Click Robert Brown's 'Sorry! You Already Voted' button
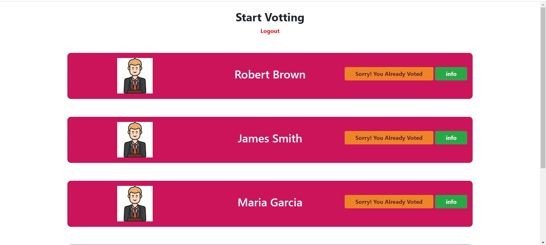 389,74
